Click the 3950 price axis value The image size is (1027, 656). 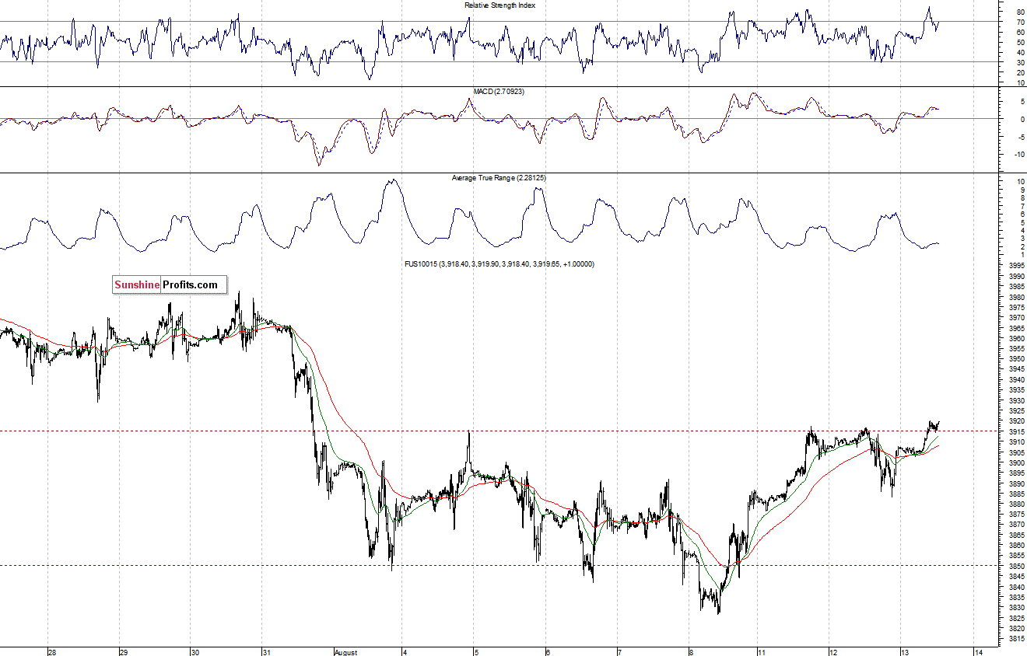[x=1015, y=359]
